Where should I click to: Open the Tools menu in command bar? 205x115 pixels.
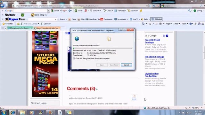185,24
